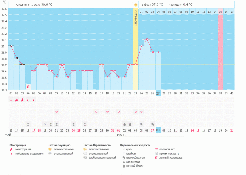Screen dimensions: 246x175
Task: Select the heart icon on cycle day 16
Action: (96, 112)
